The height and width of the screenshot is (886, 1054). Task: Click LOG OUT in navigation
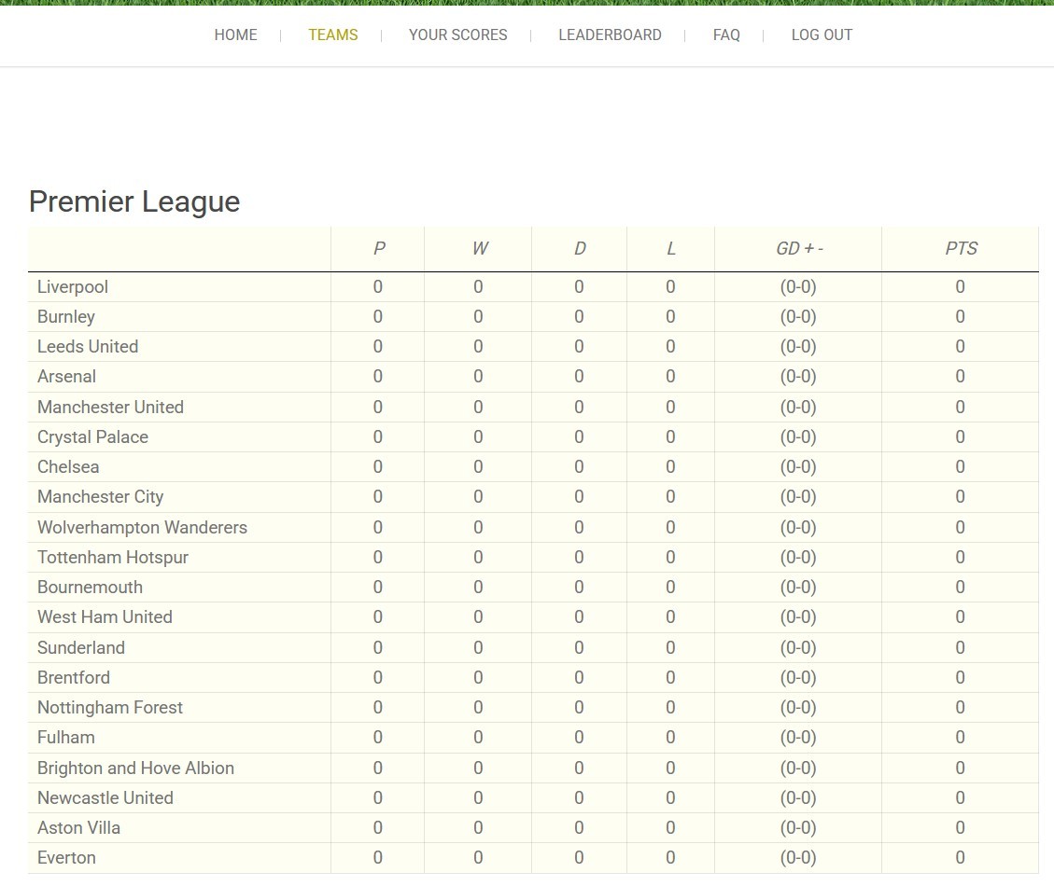pos(822,35)
